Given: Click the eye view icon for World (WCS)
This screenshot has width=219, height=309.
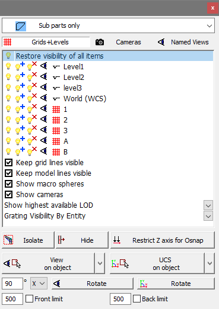Looking at the screenshot, I should (44, 98).
